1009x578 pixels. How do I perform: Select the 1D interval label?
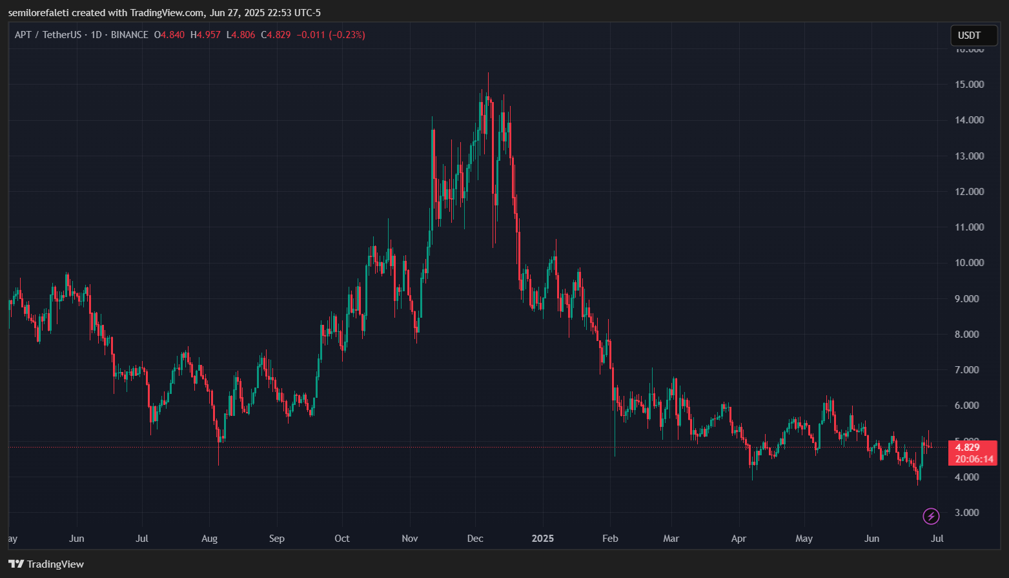(96, 35)
